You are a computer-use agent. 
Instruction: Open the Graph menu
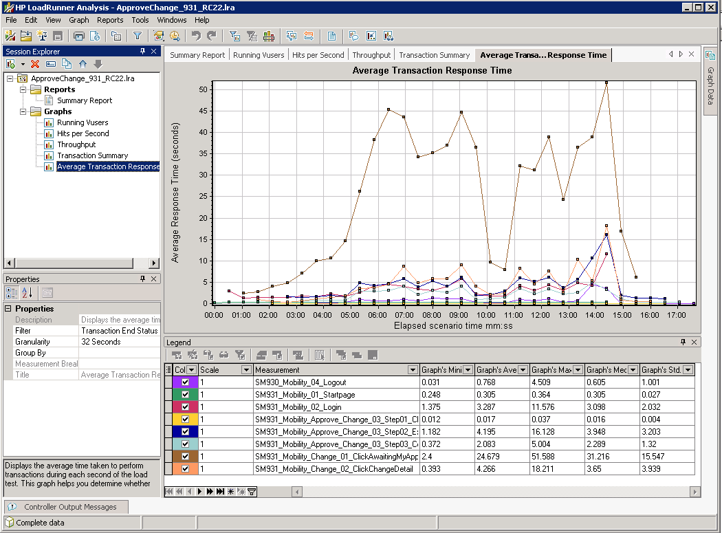(79, 20)
